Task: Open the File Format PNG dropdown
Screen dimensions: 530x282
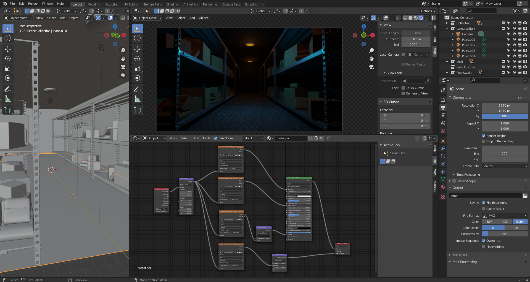Action: coord(505,216)
